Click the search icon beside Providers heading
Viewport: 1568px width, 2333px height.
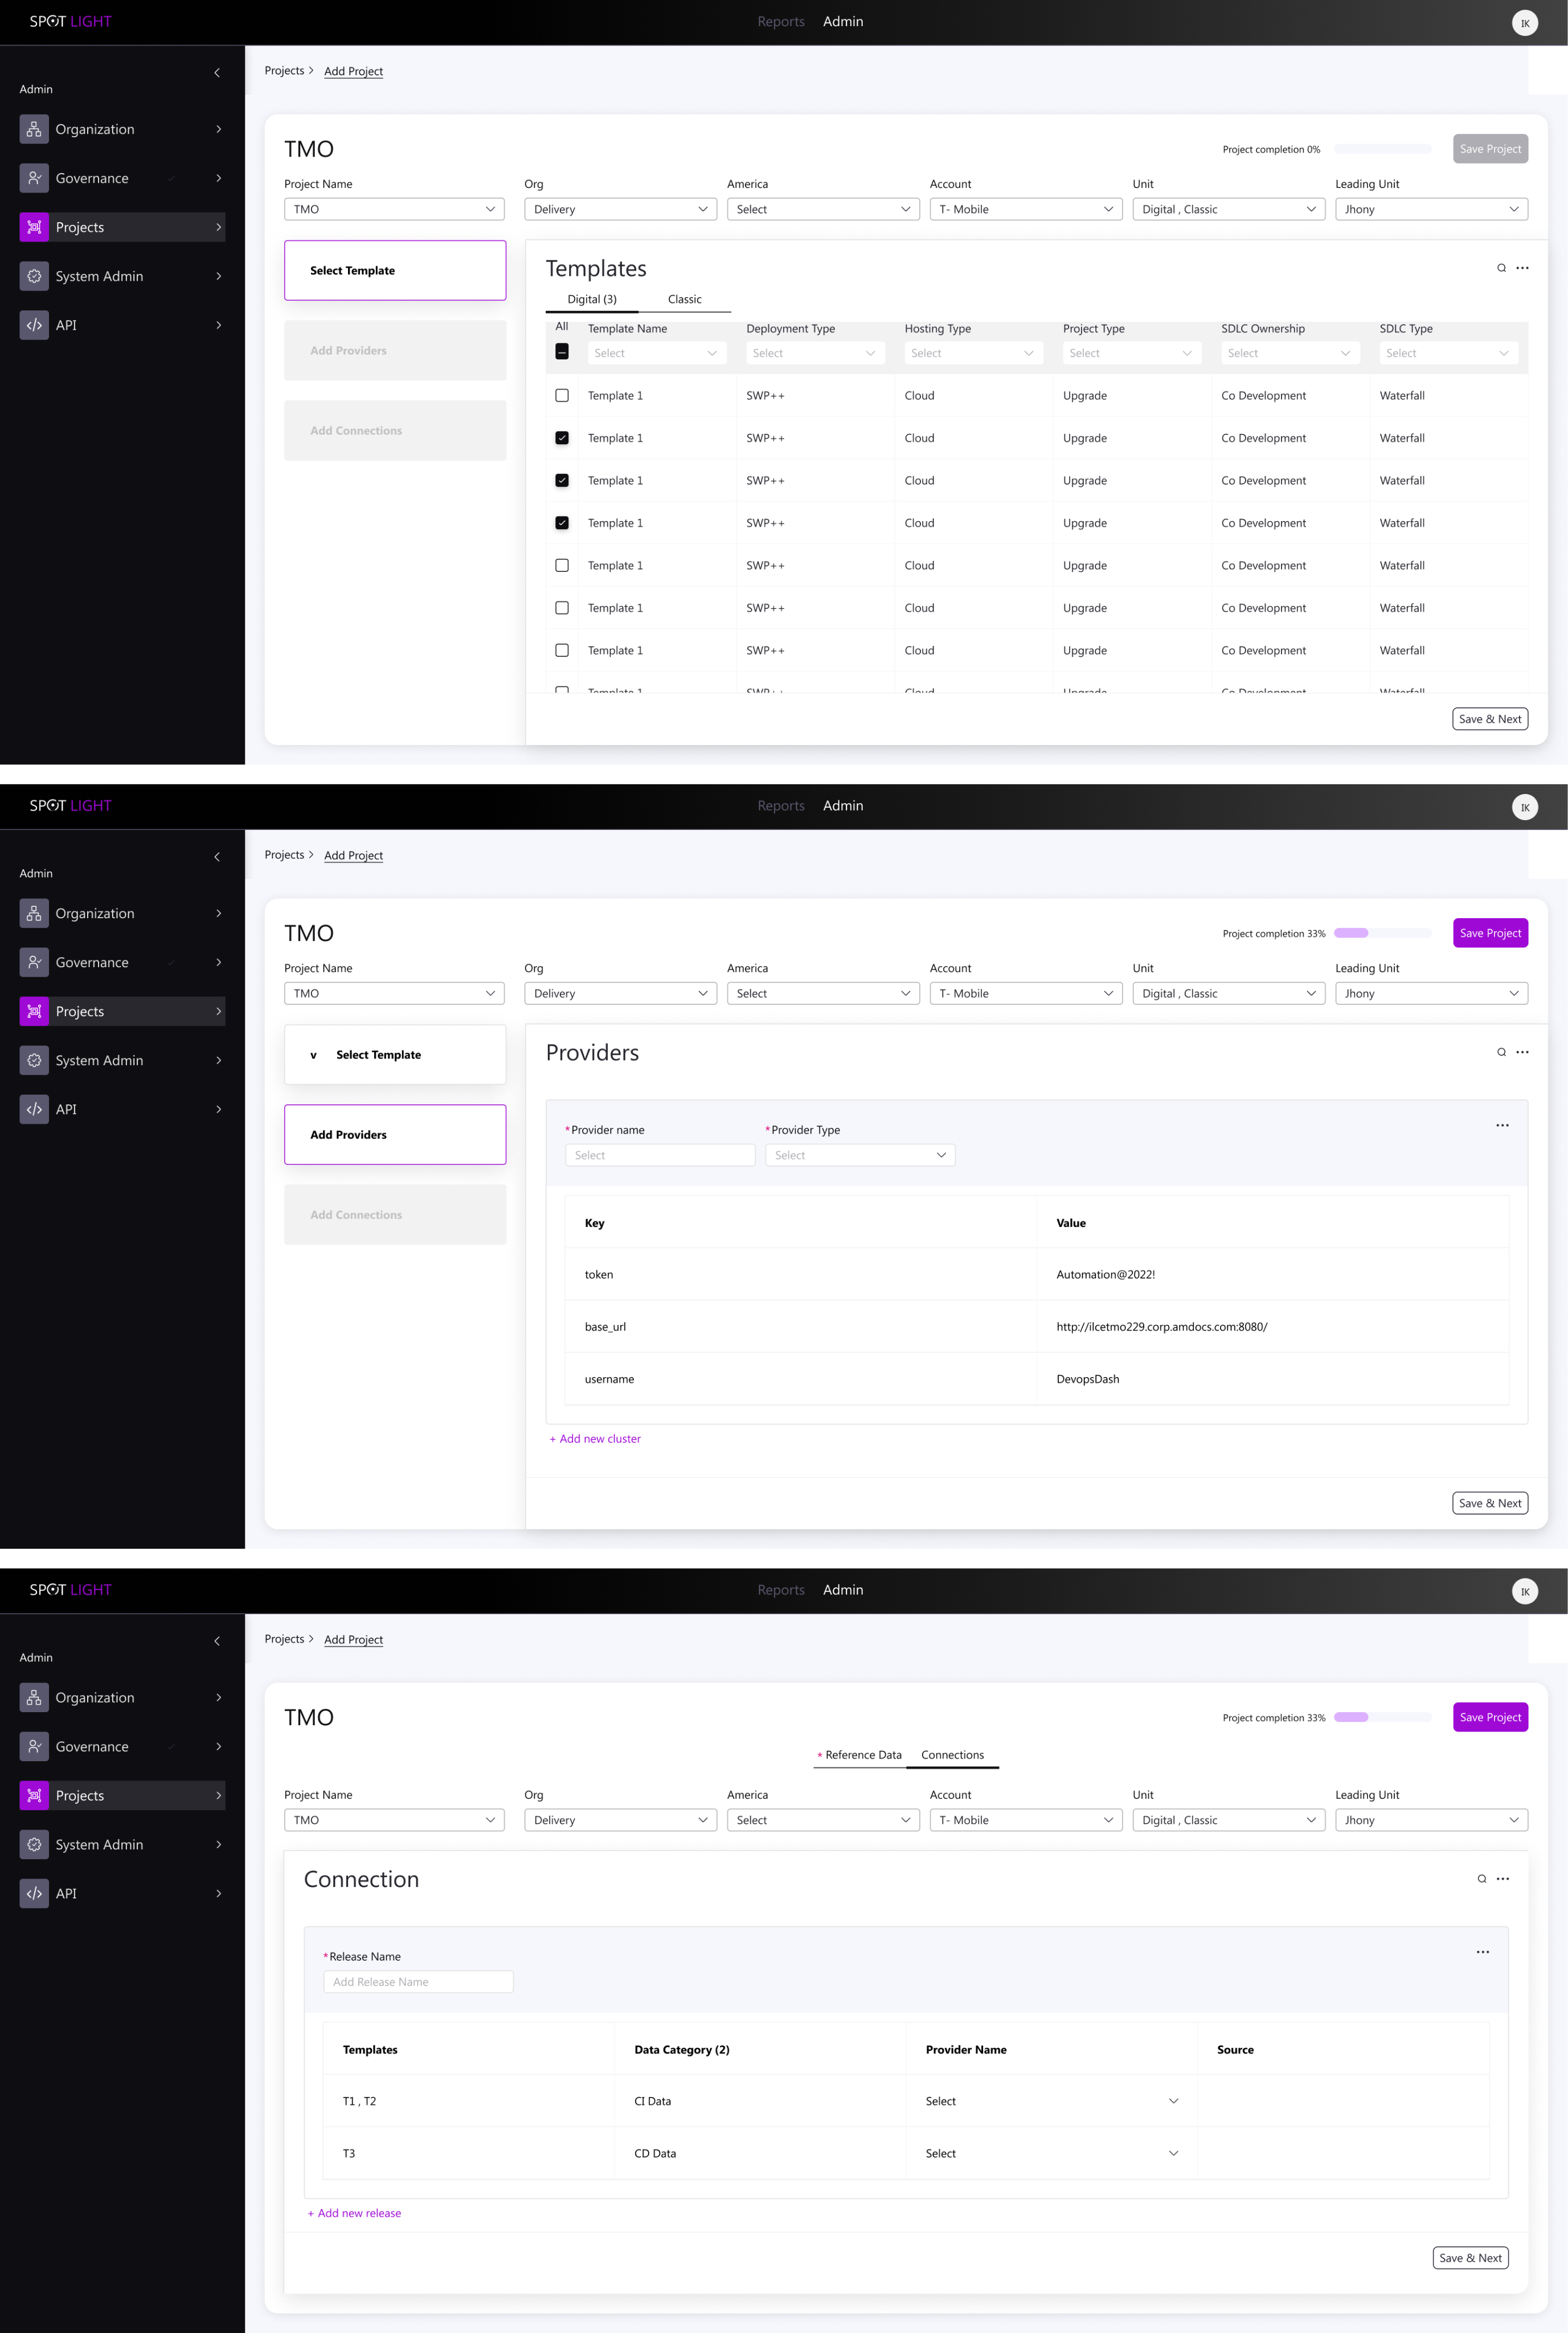pyautogui.click(x=1501, y=1052)
